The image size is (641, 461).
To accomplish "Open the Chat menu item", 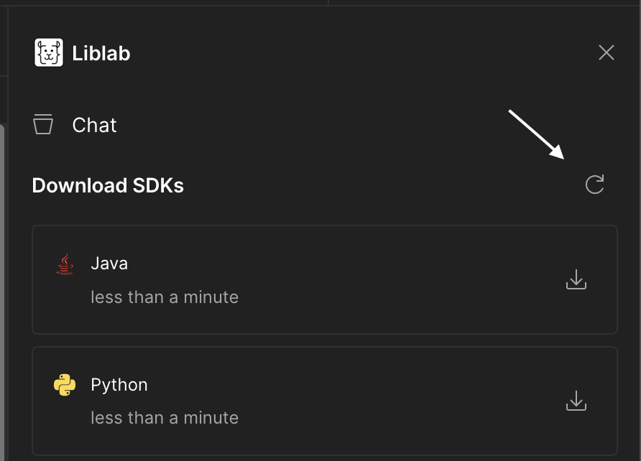I will click(94, 125).
